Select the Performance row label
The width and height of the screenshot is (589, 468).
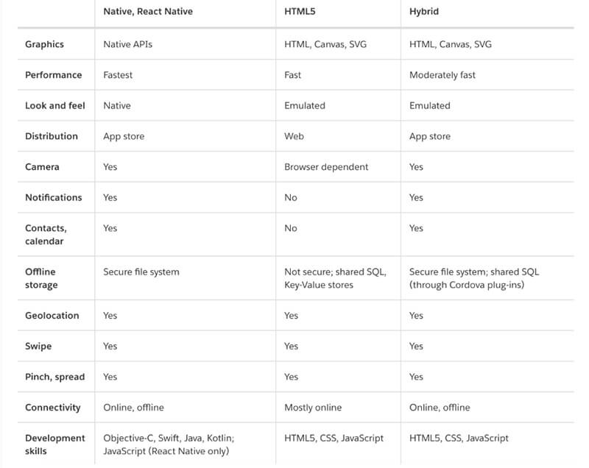point(53,75)
